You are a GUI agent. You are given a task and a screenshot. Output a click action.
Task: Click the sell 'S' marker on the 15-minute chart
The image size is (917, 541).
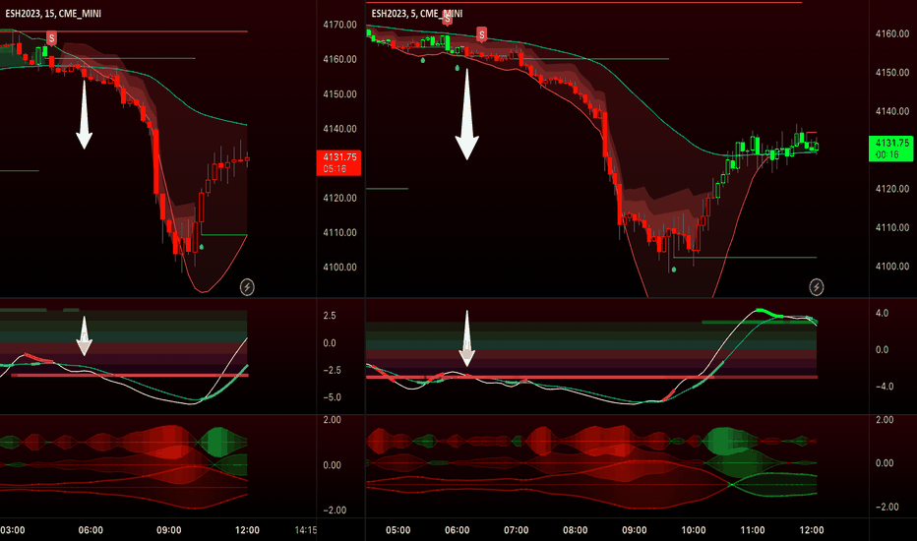pyautogui.click(x=51, y=38)
